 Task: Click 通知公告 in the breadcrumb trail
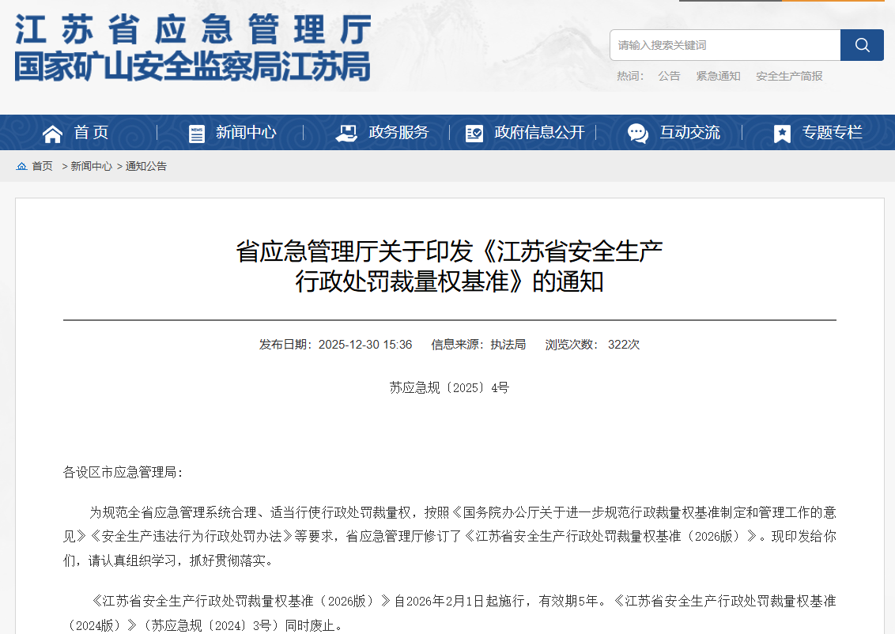[146, 167]
